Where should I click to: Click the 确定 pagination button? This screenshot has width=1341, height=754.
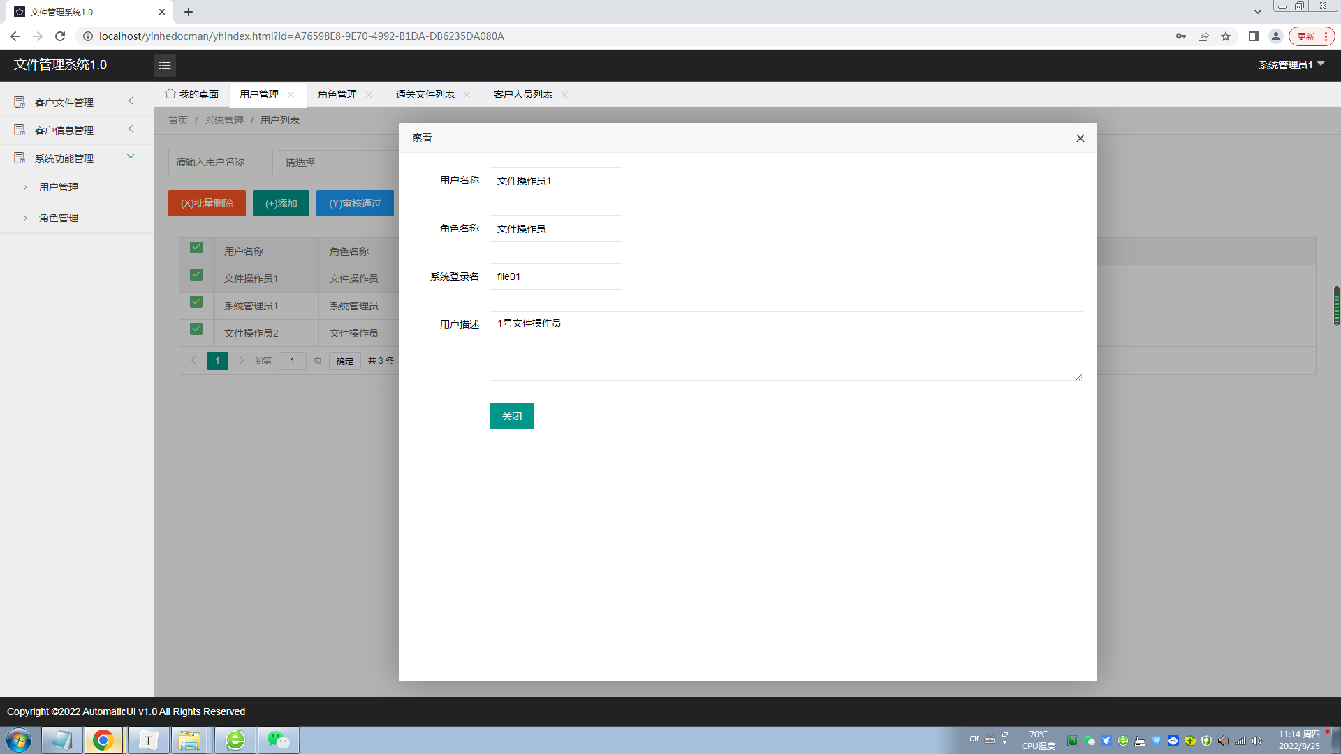pos(345,361)
